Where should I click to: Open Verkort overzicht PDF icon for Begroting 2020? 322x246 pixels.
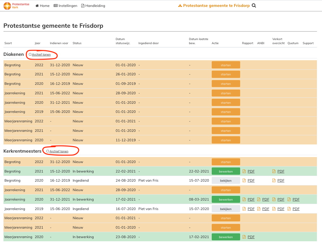[274, 180]
